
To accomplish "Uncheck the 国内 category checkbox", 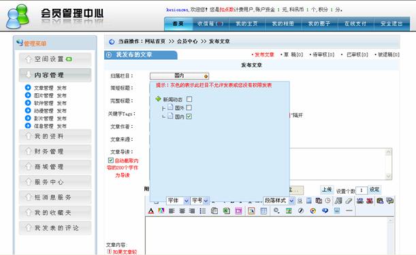I will 189,116.
